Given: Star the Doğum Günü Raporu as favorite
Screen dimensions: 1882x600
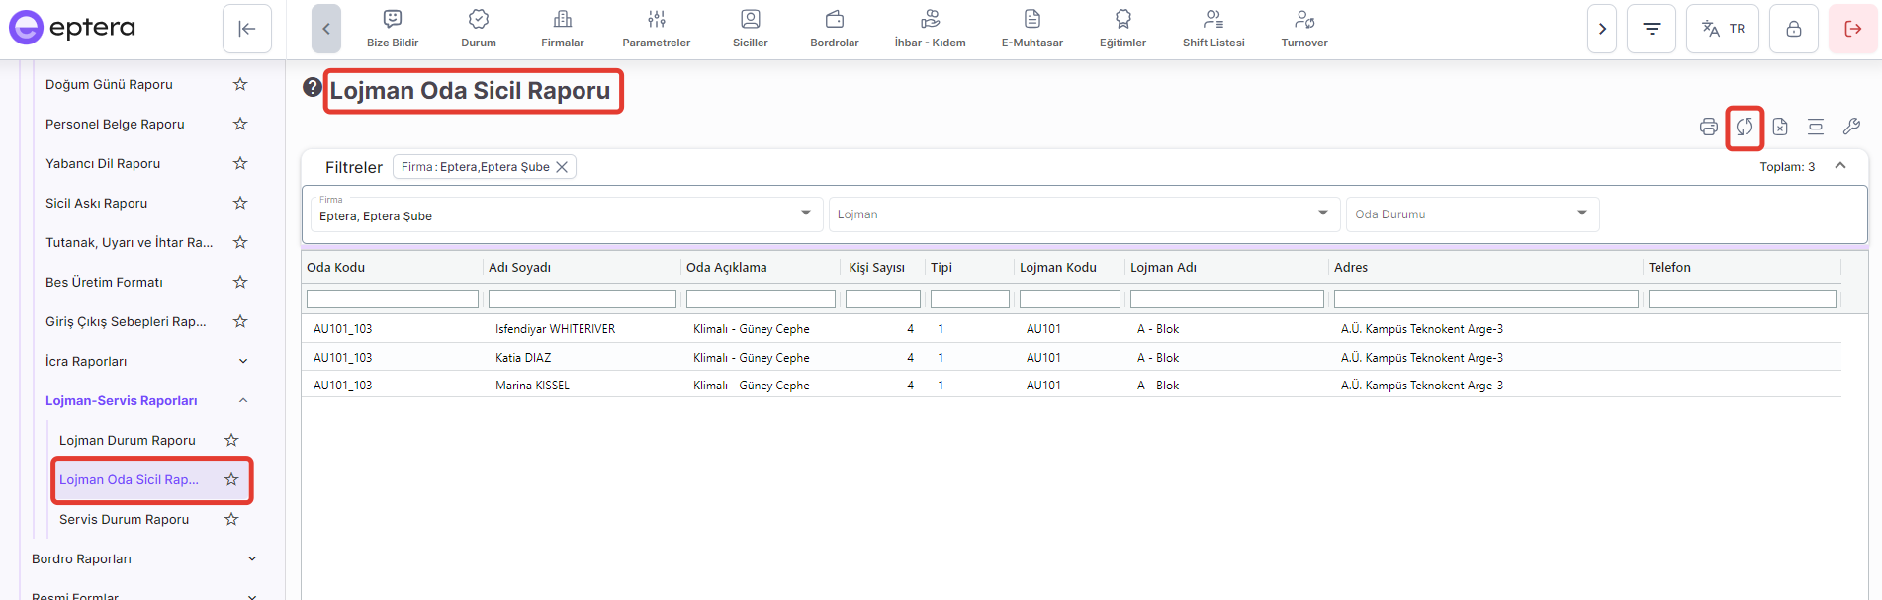Looking at the screenshot, I should point(240,84).
